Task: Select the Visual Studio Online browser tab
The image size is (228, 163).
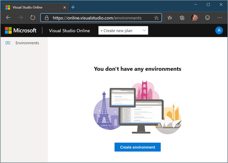Action: (36, 7)
